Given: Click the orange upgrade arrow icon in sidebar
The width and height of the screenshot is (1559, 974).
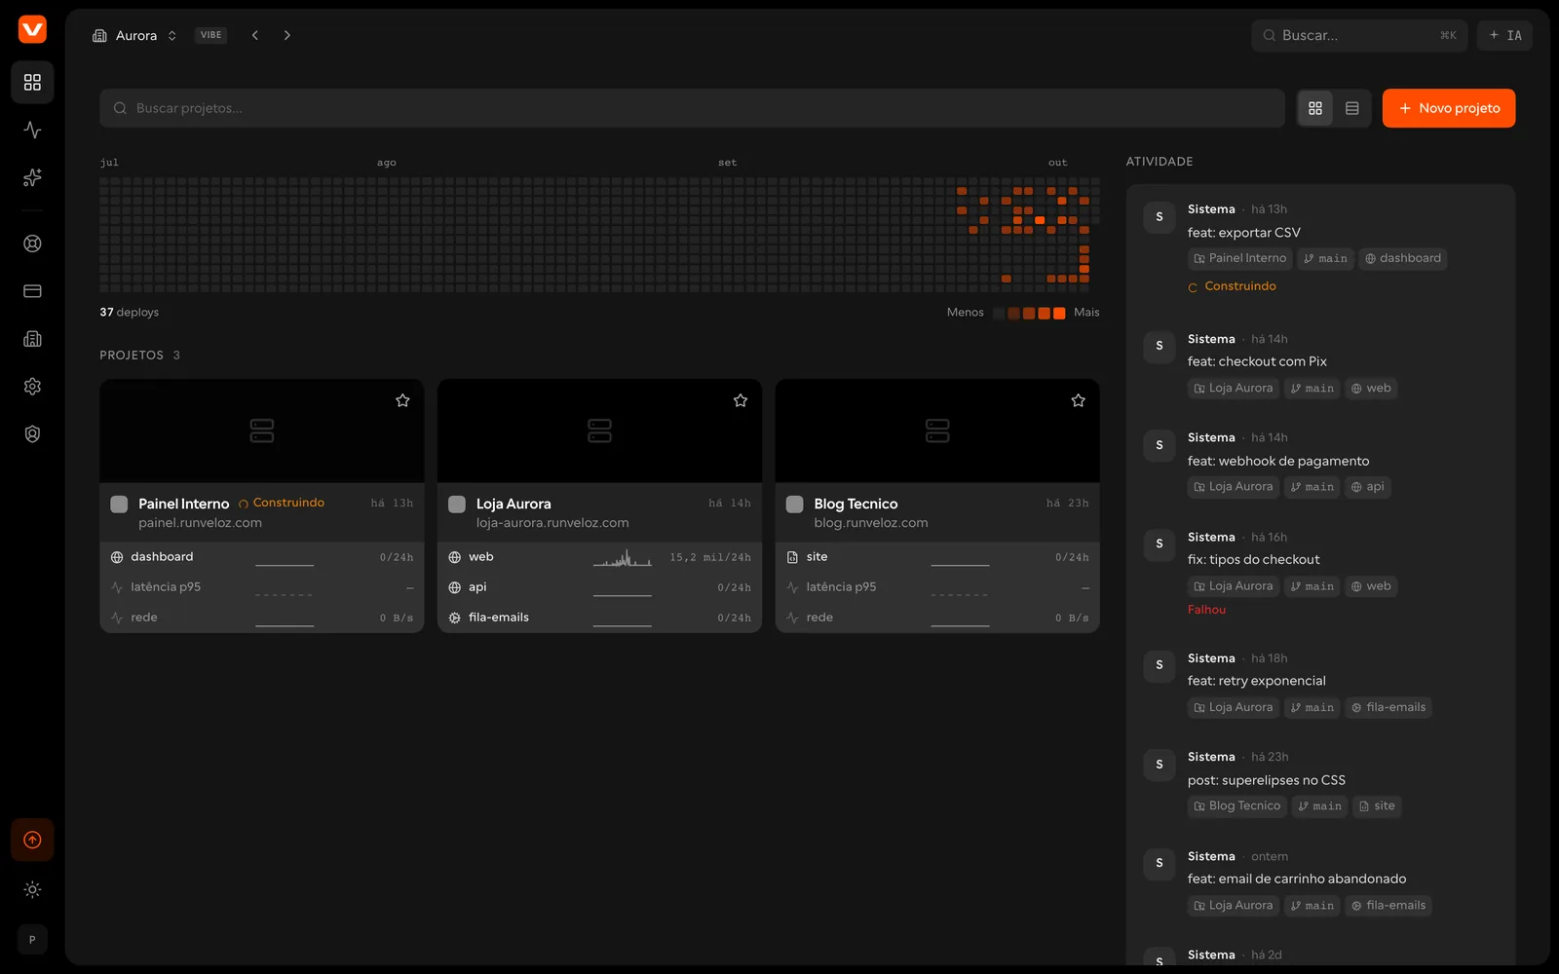Looking at the screenshot, I should tap(32, 840).
